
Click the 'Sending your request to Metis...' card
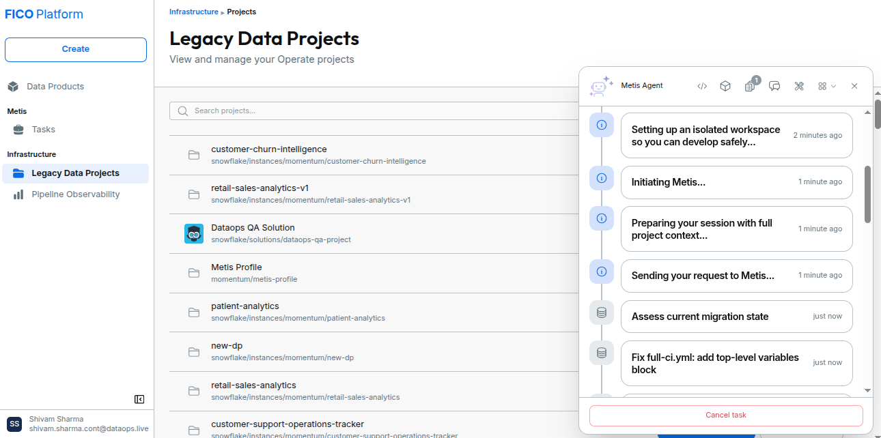737,276
